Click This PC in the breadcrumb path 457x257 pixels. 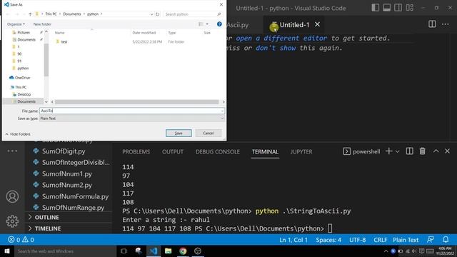pyautogui.click(x=51, y=14)
